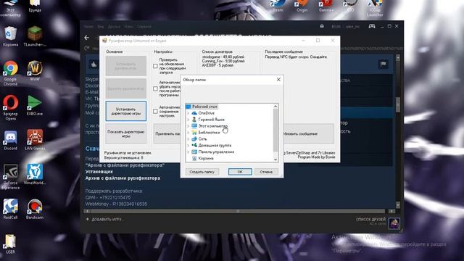464x261 pixels.
Task: Expand the Домашняя группа node
Action: [x=188, y=145]
